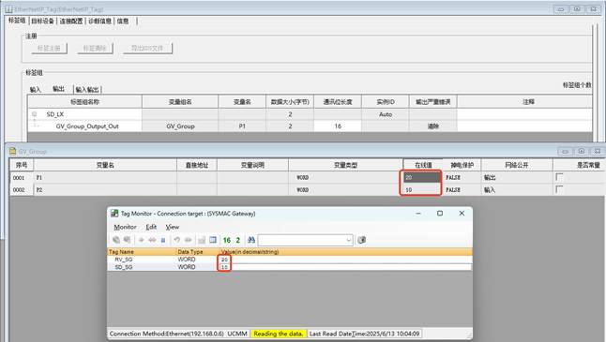Click the 标签注册 button
The image size is (606, 342).
click(49, 48)
